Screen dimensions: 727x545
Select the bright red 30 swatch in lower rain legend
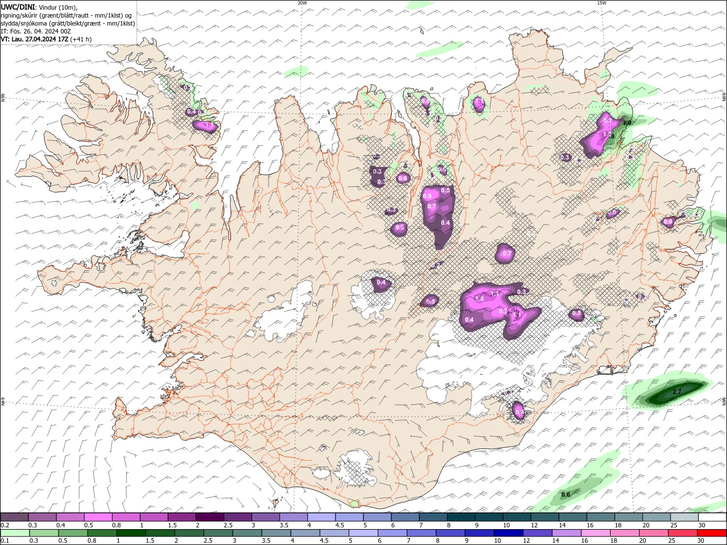point(712,533)
